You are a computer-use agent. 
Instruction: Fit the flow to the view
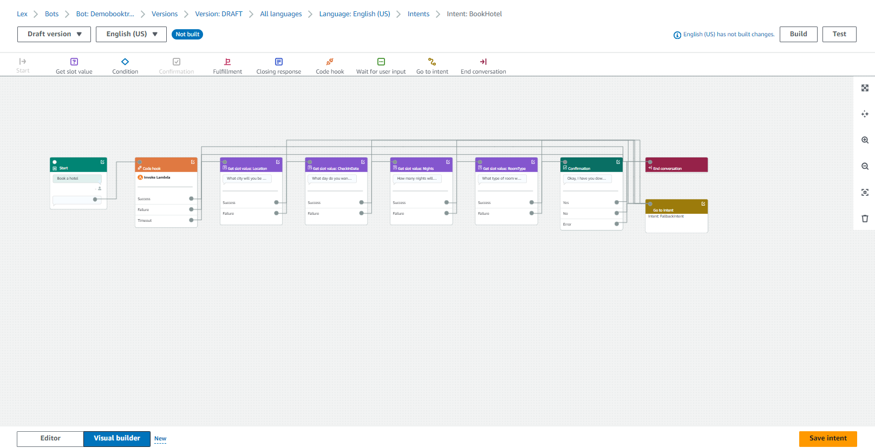(865, 193)
